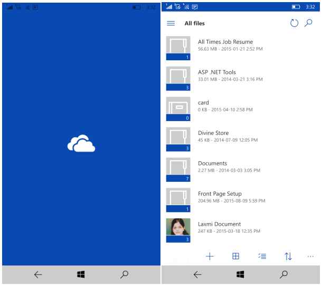Tap search key on left phone navigation bar
Image resolution: width=322 pixels, height=285 pixels.
click(124, 274)
